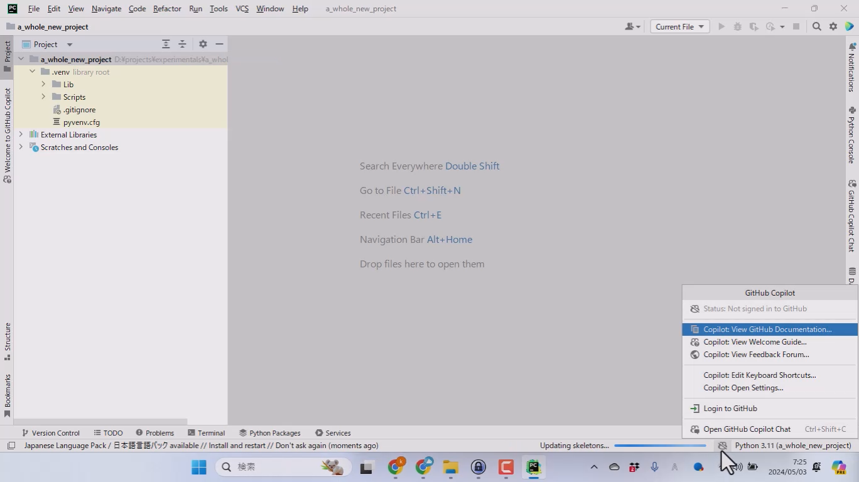This screenshot has width=859, height=482.
Task: Toggle the Bookmarks side panel
Action: point(8,395)
